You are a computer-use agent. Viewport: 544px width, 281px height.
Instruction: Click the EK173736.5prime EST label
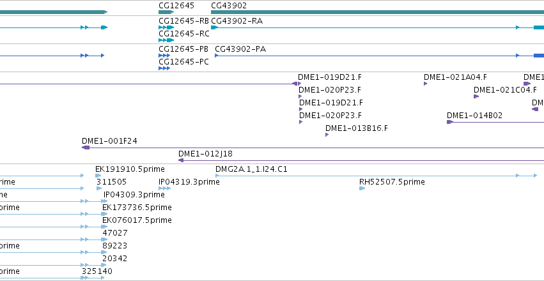pyautogui.click(x=137, y=208)
